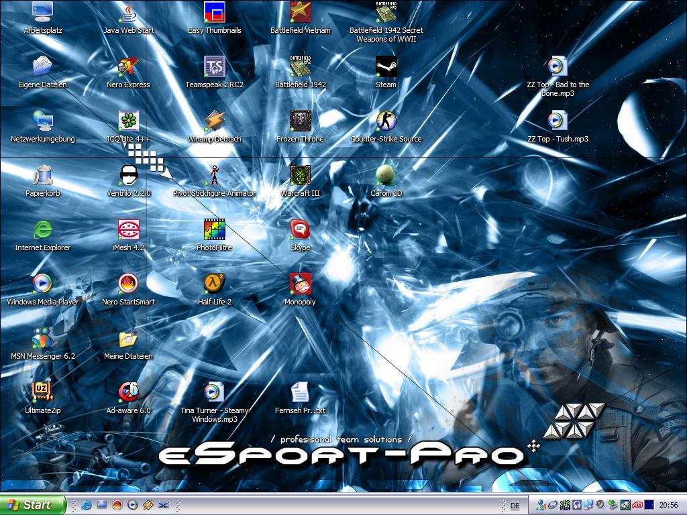
Task: Launch the Nero Express shortcut
Action: coord(128,72)
